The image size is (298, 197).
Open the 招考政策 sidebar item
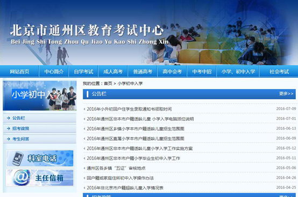point(40,128)
